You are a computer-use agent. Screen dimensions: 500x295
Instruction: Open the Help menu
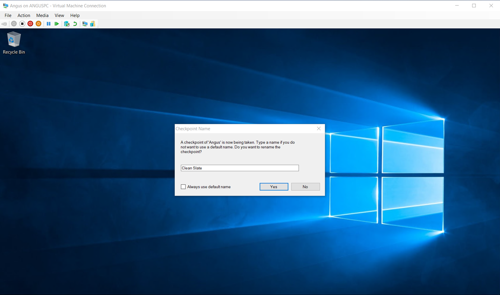[75, 15]
